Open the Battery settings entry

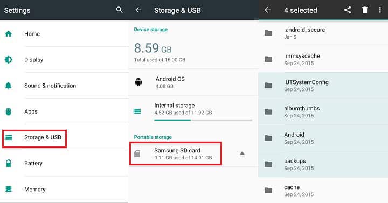(64, 163)
